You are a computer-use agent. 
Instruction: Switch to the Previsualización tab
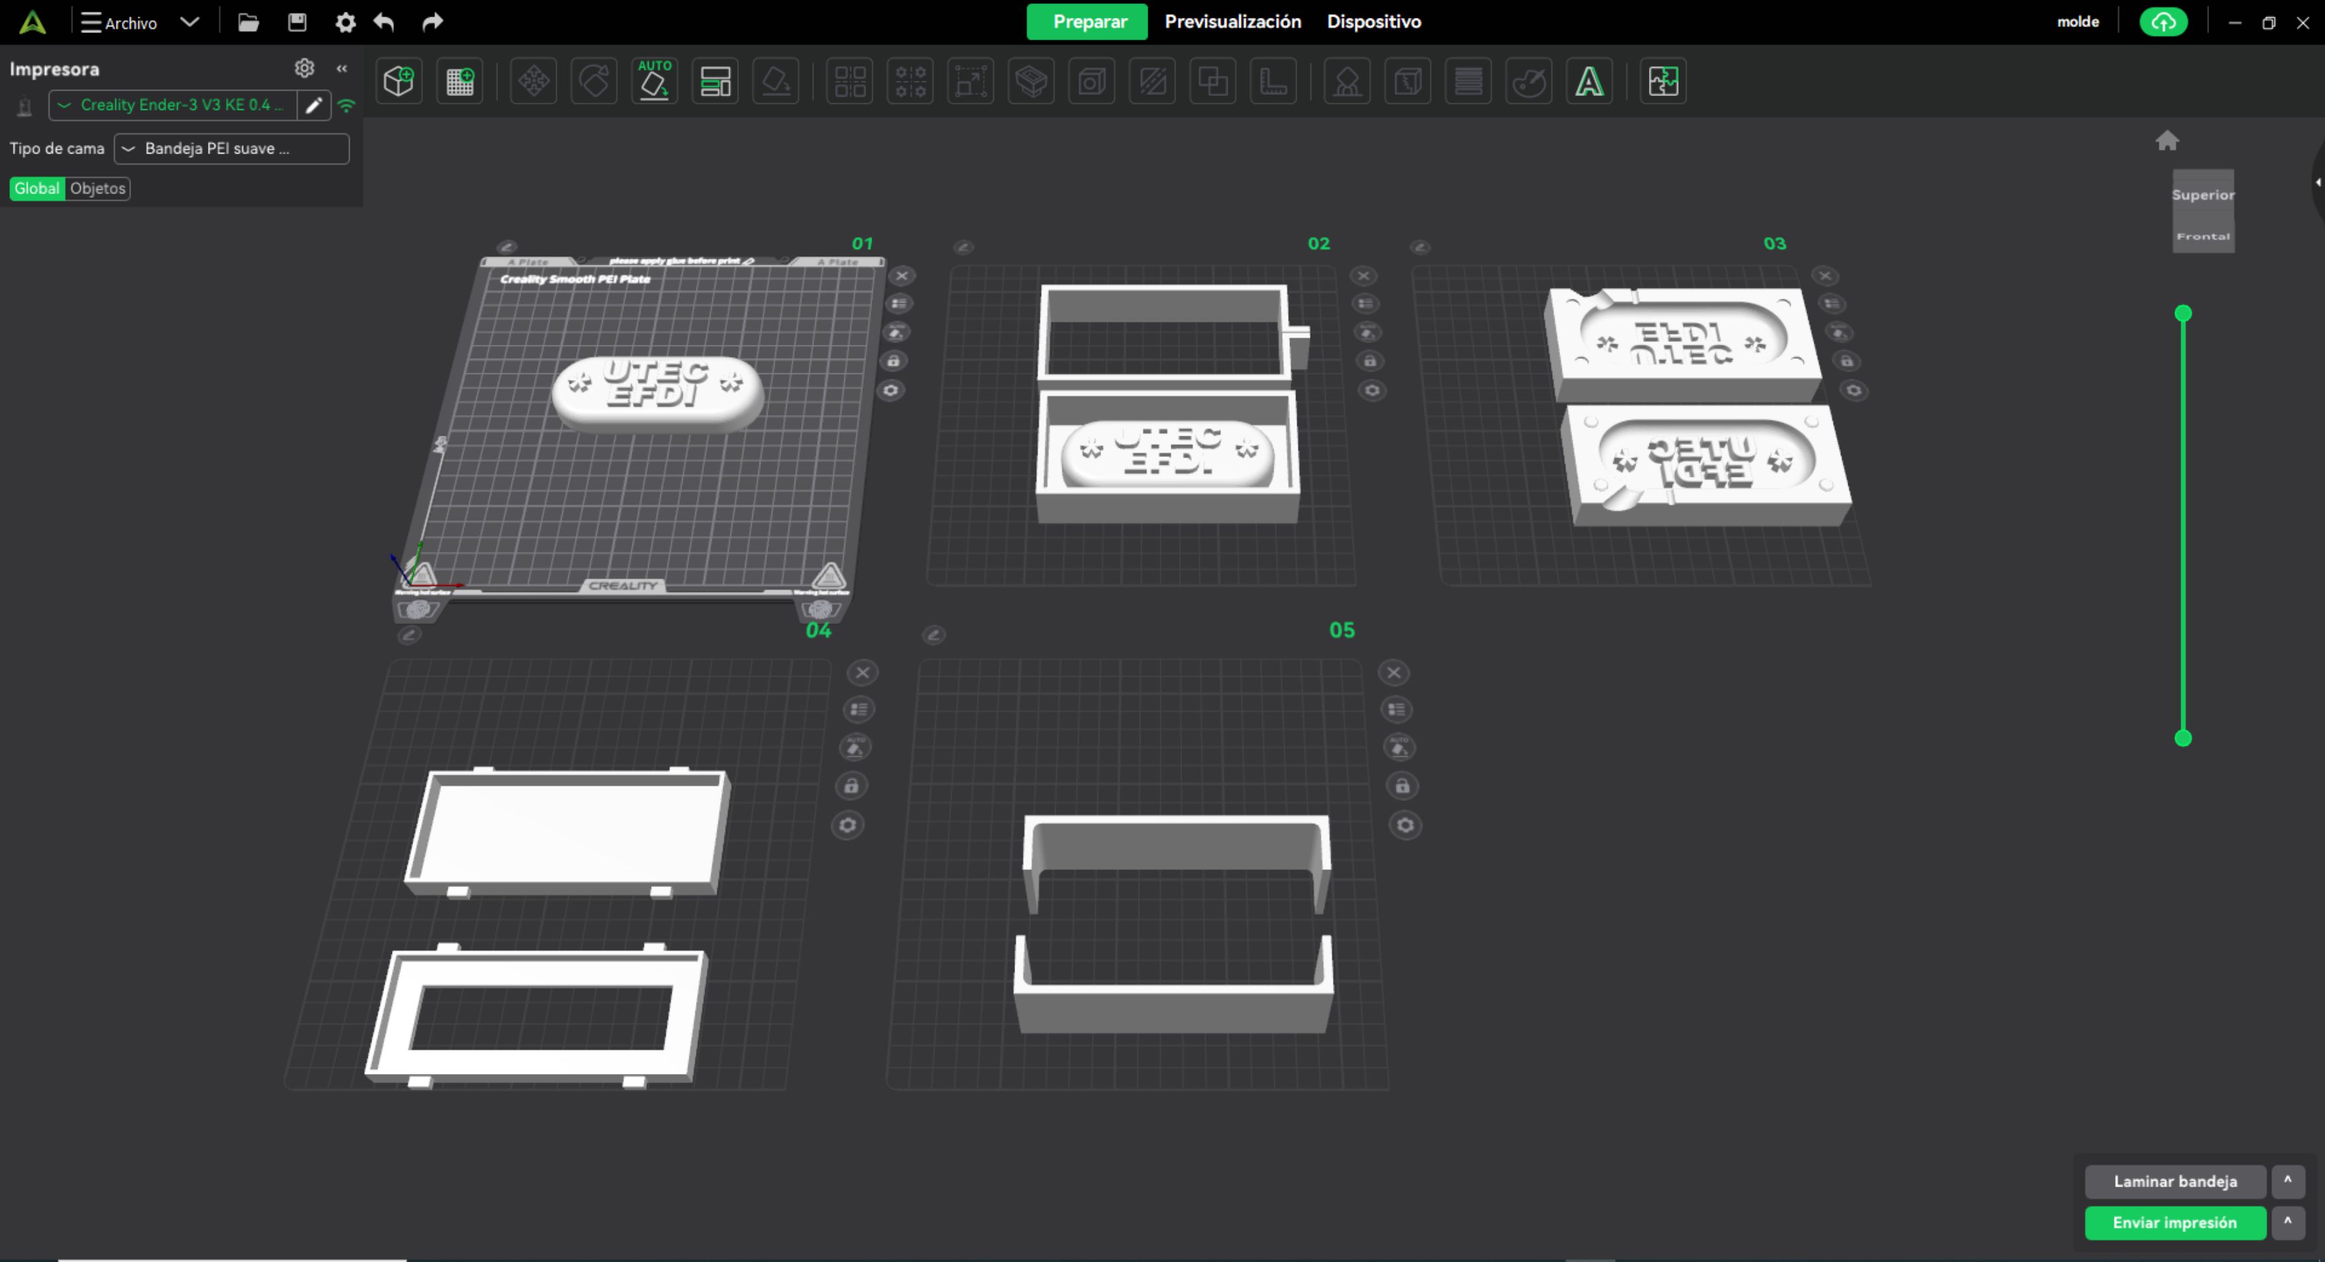pyautogui.click(x=1232, y=22)
